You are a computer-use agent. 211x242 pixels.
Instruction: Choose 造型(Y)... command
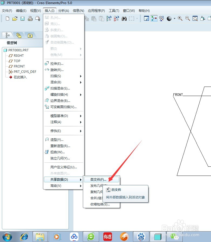(x=64, y=140)
